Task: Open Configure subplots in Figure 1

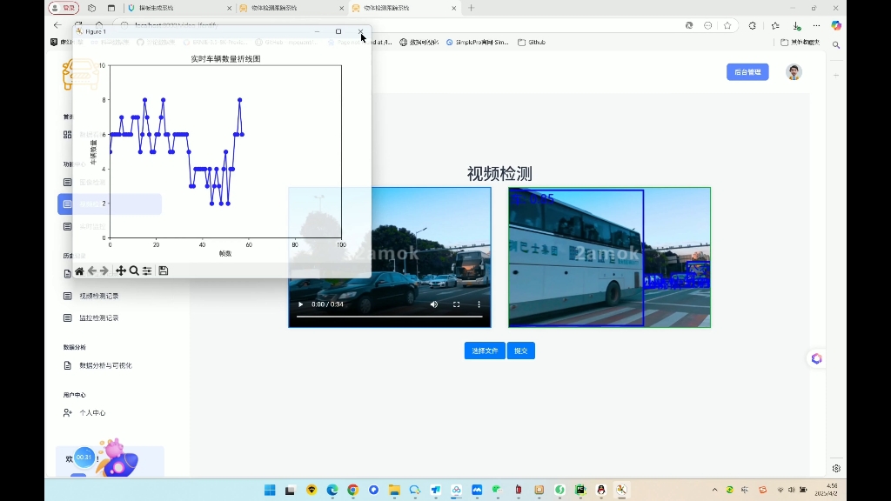Action: pos(147,271)
